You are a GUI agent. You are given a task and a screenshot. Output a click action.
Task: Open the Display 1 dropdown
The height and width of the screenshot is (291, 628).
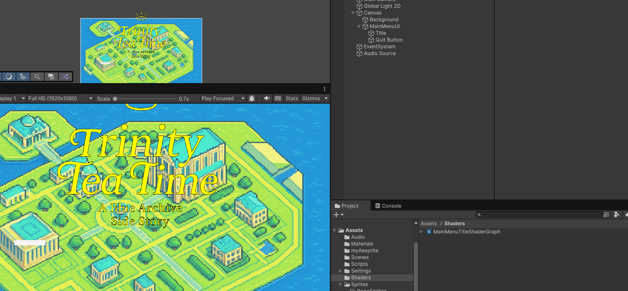(x=13, y=98)
